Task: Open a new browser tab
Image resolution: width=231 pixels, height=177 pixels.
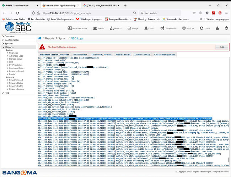Action: [x=125, y=5]
